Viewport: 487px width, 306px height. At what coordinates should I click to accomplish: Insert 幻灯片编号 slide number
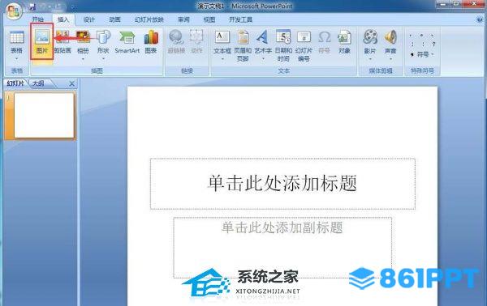click(x=304, y=45)
